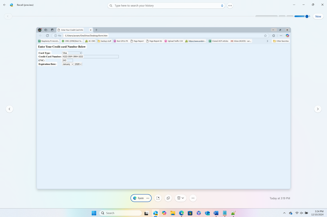This screenshot has height=217, width=327.
Task: Go to previous snapshot with left arrow
Action: 9,109
